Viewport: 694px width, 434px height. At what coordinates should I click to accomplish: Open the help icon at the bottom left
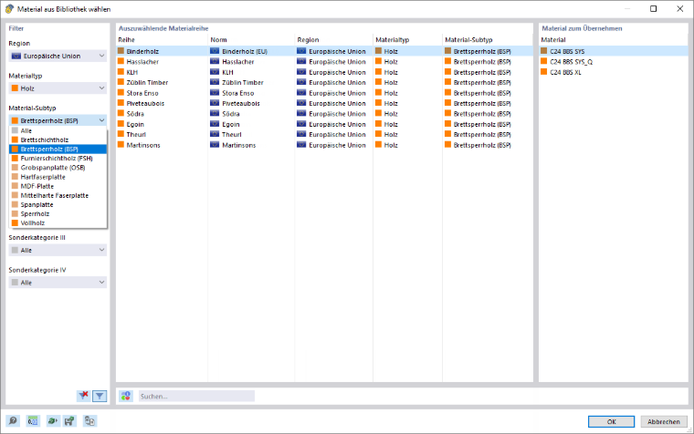pos(13,421)
